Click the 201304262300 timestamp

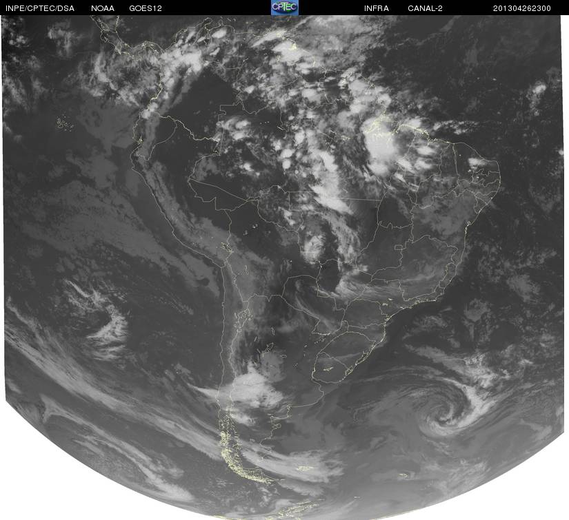(x=522, y=8)
